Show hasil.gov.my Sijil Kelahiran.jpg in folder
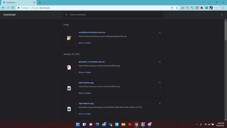The height and width of the screenshot is (128, 227). pyautogui.click(x=85, y=93)
